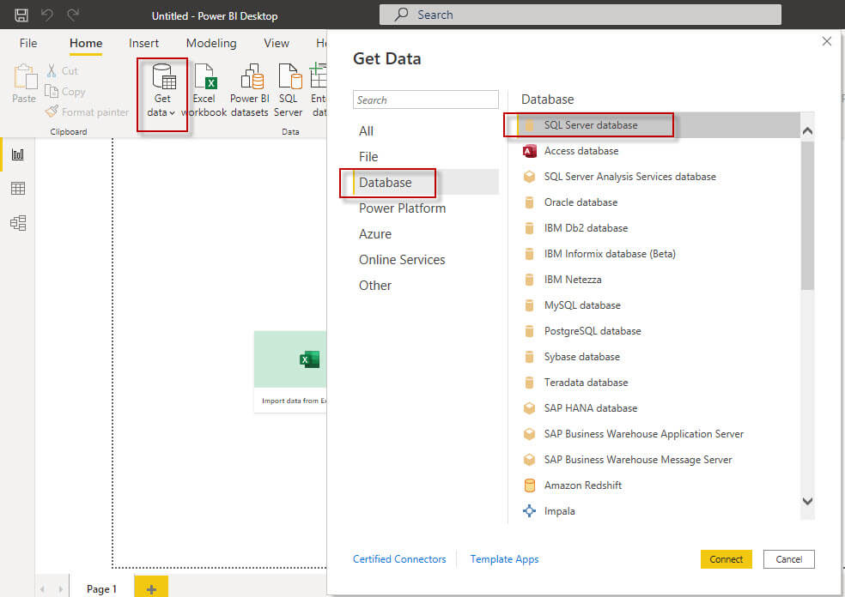
Task: Select the Azure category
Action: [x=375, y=234]
